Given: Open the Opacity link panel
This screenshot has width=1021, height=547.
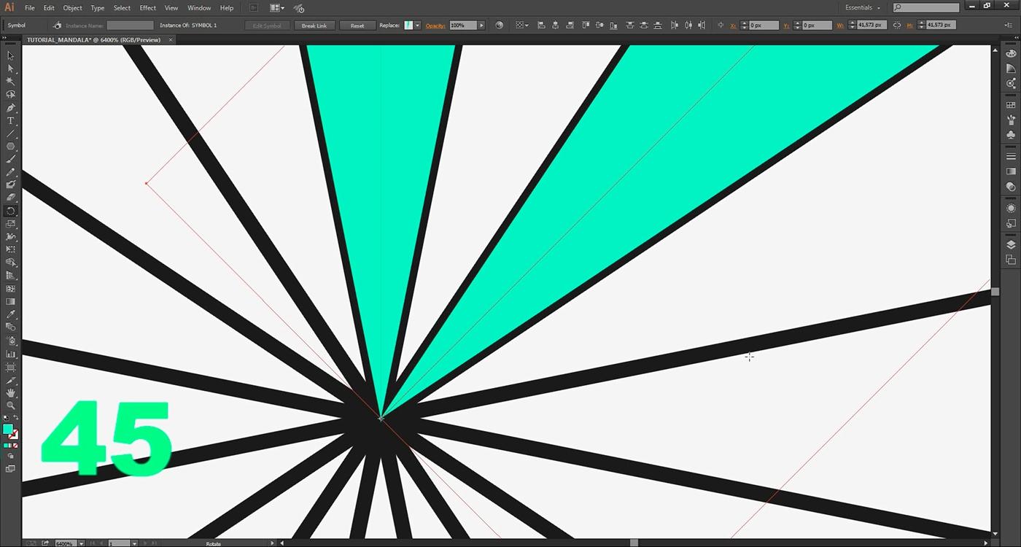Looking at the screenshot, I should point(435,25).
